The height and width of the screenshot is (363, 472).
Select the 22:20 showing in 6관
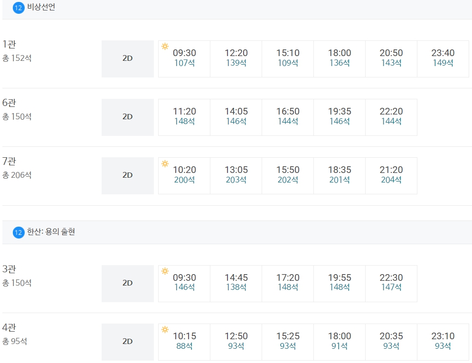(391, 117)
